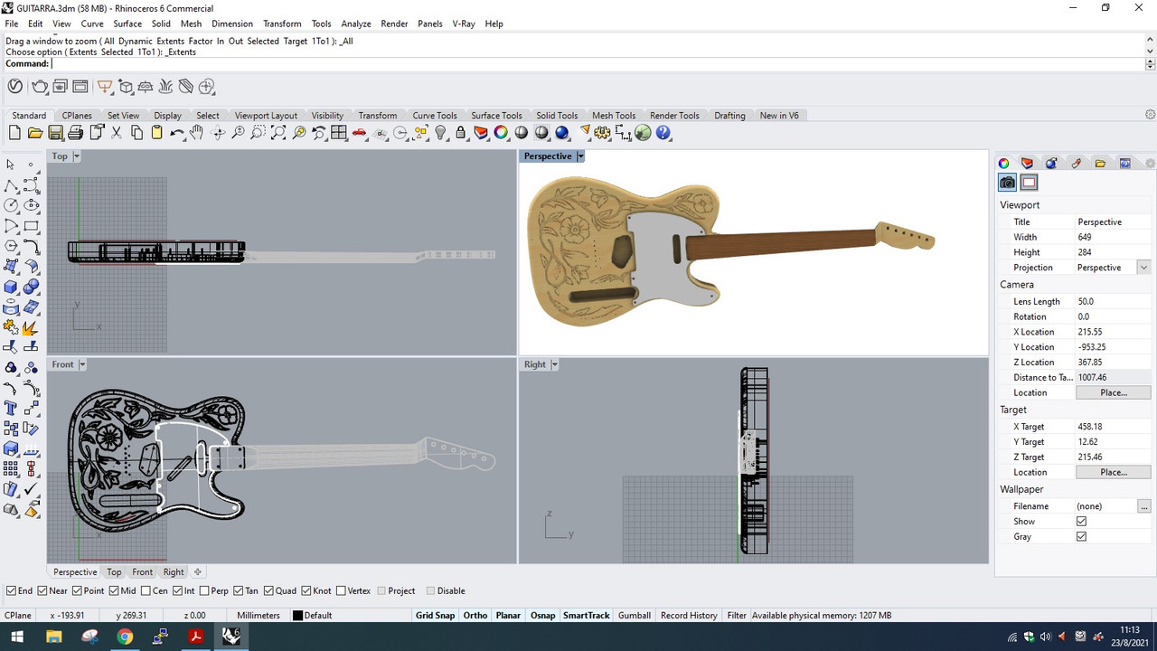Click the lock objects padlock icon
Screen dimensions: 1157x651
(x=461, y=133)
